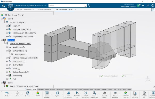The height and width of the screenshot is (99, 155).
Task: Open the Durability tab
Action: pyautogui.click(x=97, y=89)
